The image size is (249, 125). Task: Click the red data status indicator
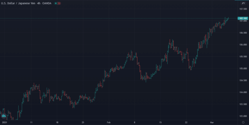(x=59, y=3)
